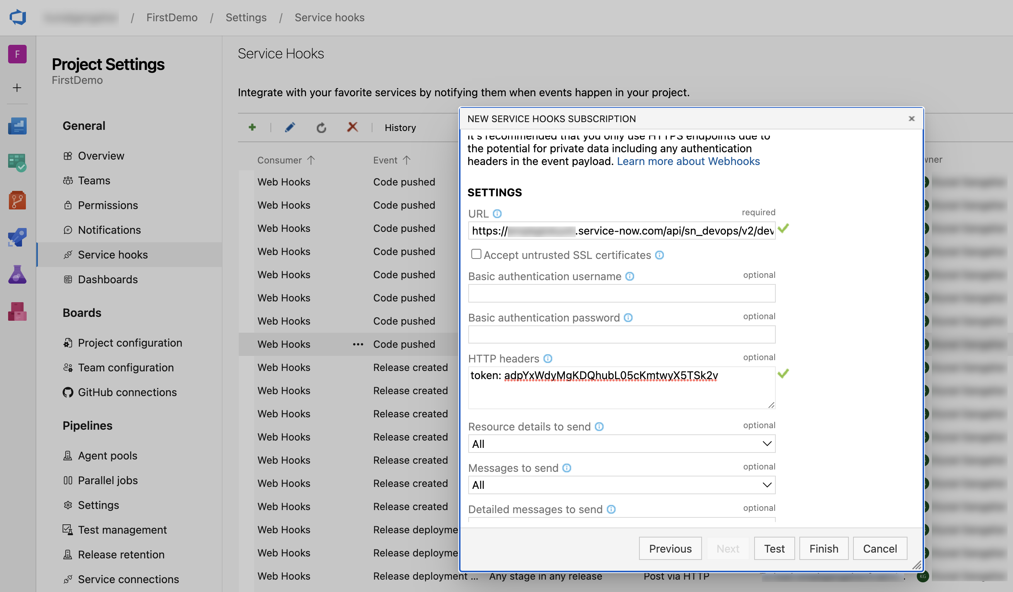Open History in service hooks toolbar
1013x592 pixels.
point(400,128)
